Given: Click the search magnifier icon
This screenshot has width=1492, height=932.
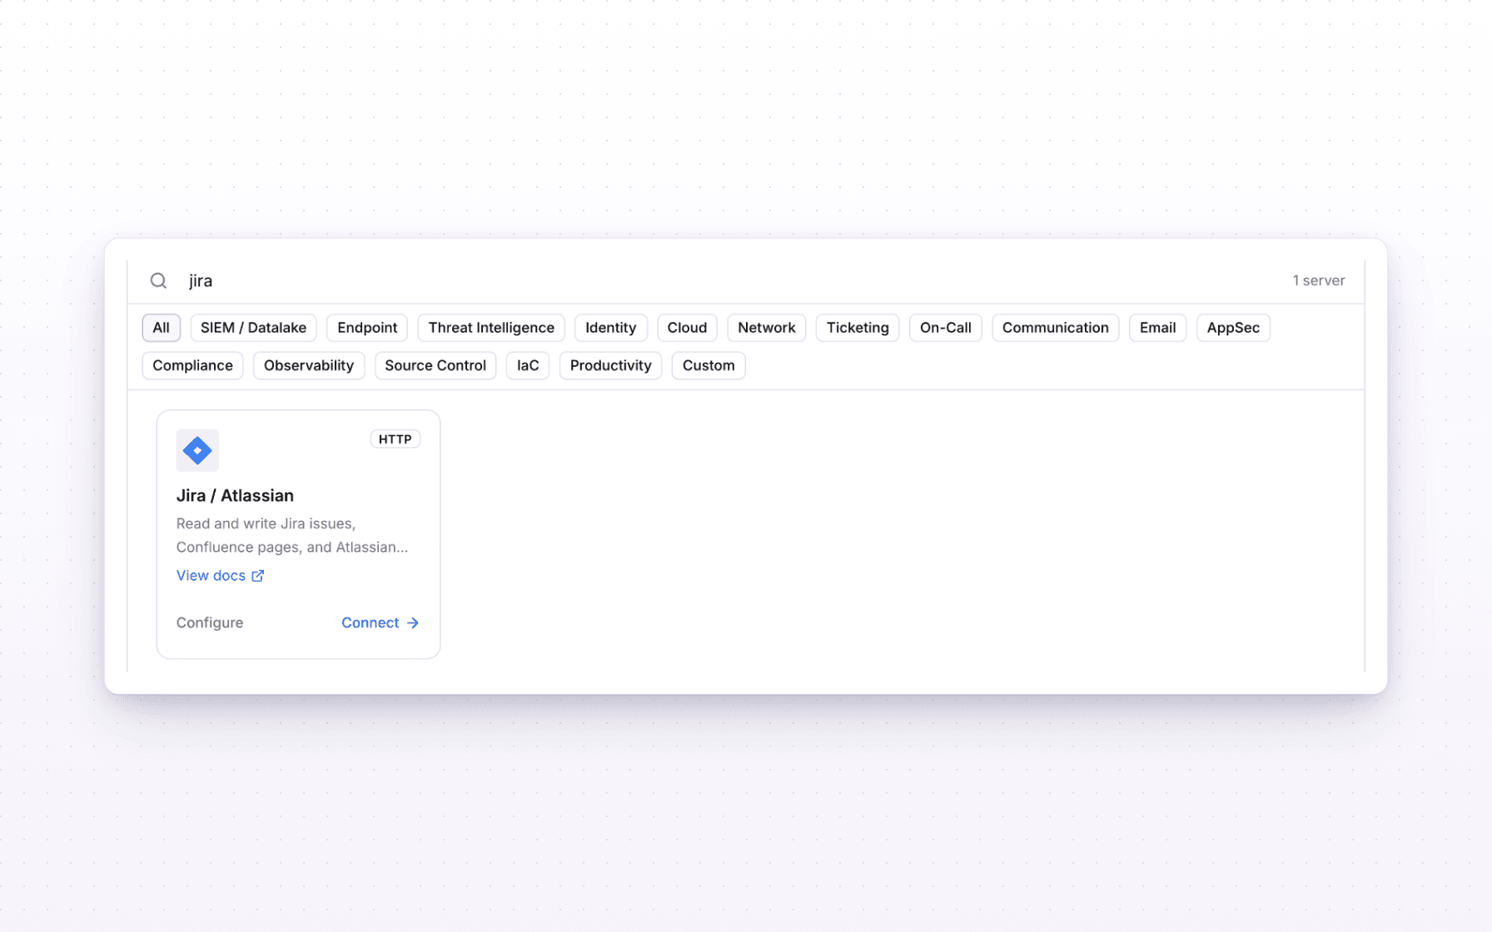Looking at the screenshot, I should pos(158,280).
